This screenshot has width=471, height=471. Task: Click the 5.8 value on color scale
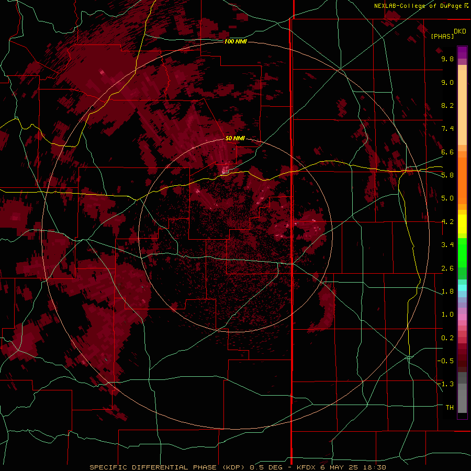click(447, 175)
